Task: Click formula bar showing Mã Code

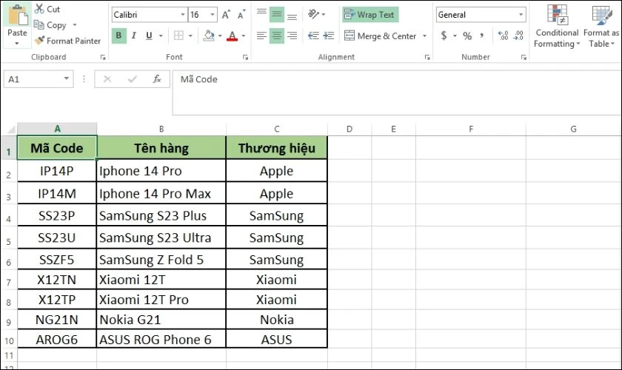Action: pos(397,92)
